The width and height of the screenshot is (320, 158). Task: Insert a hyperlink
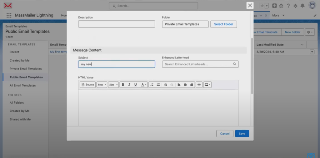[199, 84]
